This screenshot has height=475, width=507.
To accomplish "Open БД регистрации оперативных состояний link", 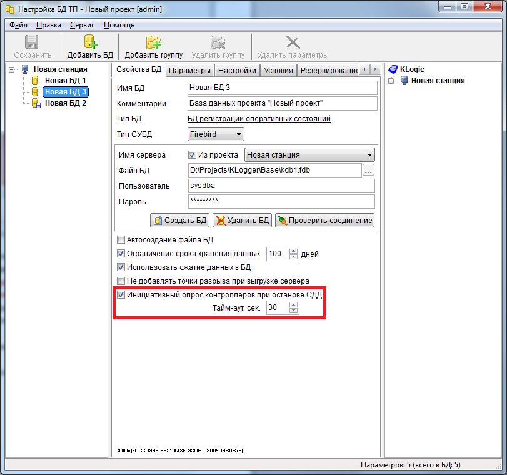I will (x=259, y=119).
